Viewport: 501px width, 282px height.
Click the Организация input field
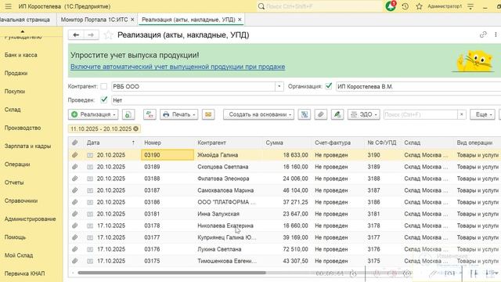[418, 87]
